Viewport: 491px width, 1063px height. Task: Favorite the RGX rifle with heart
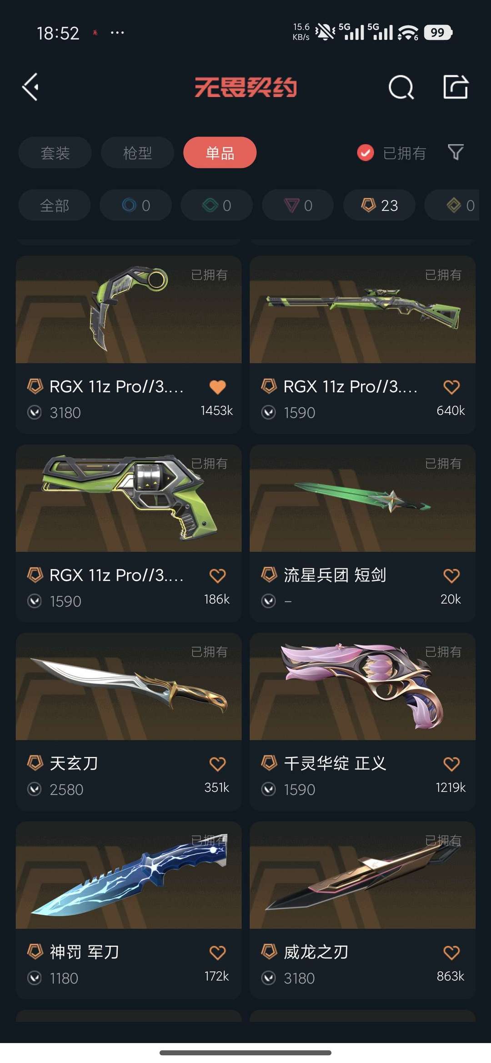click(x=451, y=387)
